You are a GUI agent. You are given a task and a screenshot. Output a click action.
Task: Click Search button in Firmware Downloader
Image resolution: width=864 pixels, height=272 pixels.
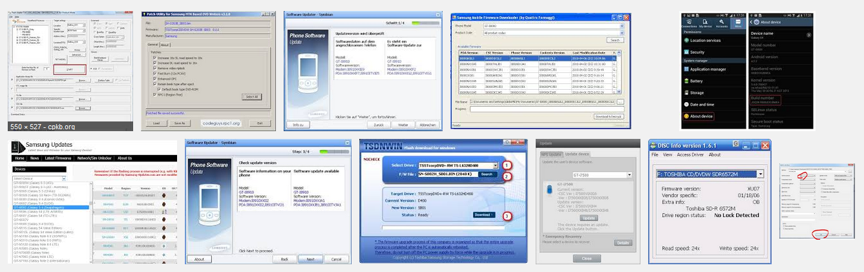click(615, 40)
